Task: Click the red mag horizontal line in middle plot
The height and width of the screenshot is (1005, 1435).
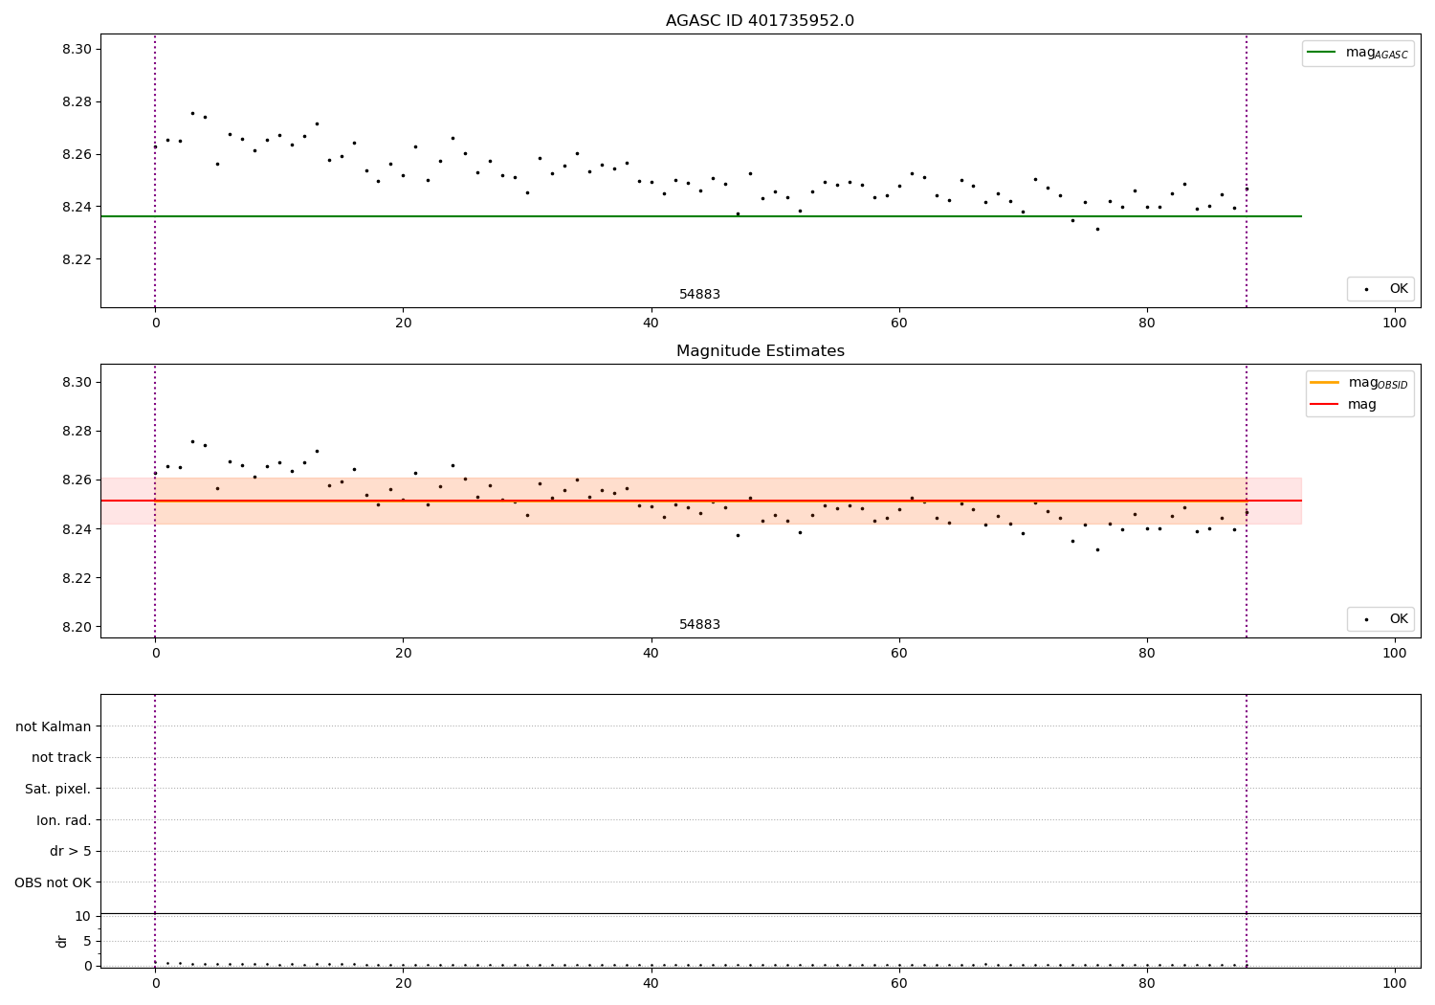Action: 700,501
